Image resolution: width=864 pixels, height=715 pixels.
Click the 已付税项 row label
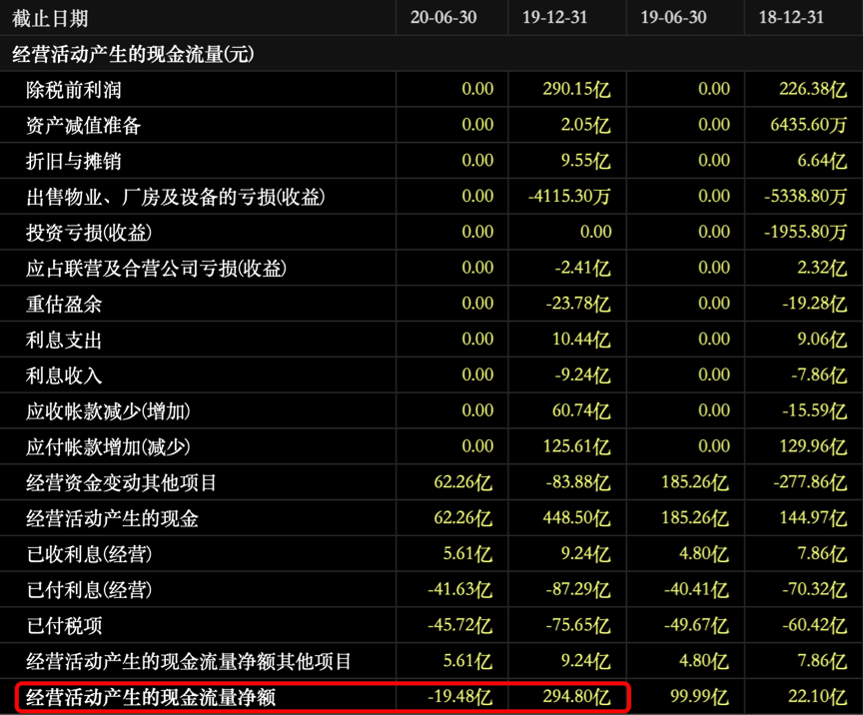point(64,626)
